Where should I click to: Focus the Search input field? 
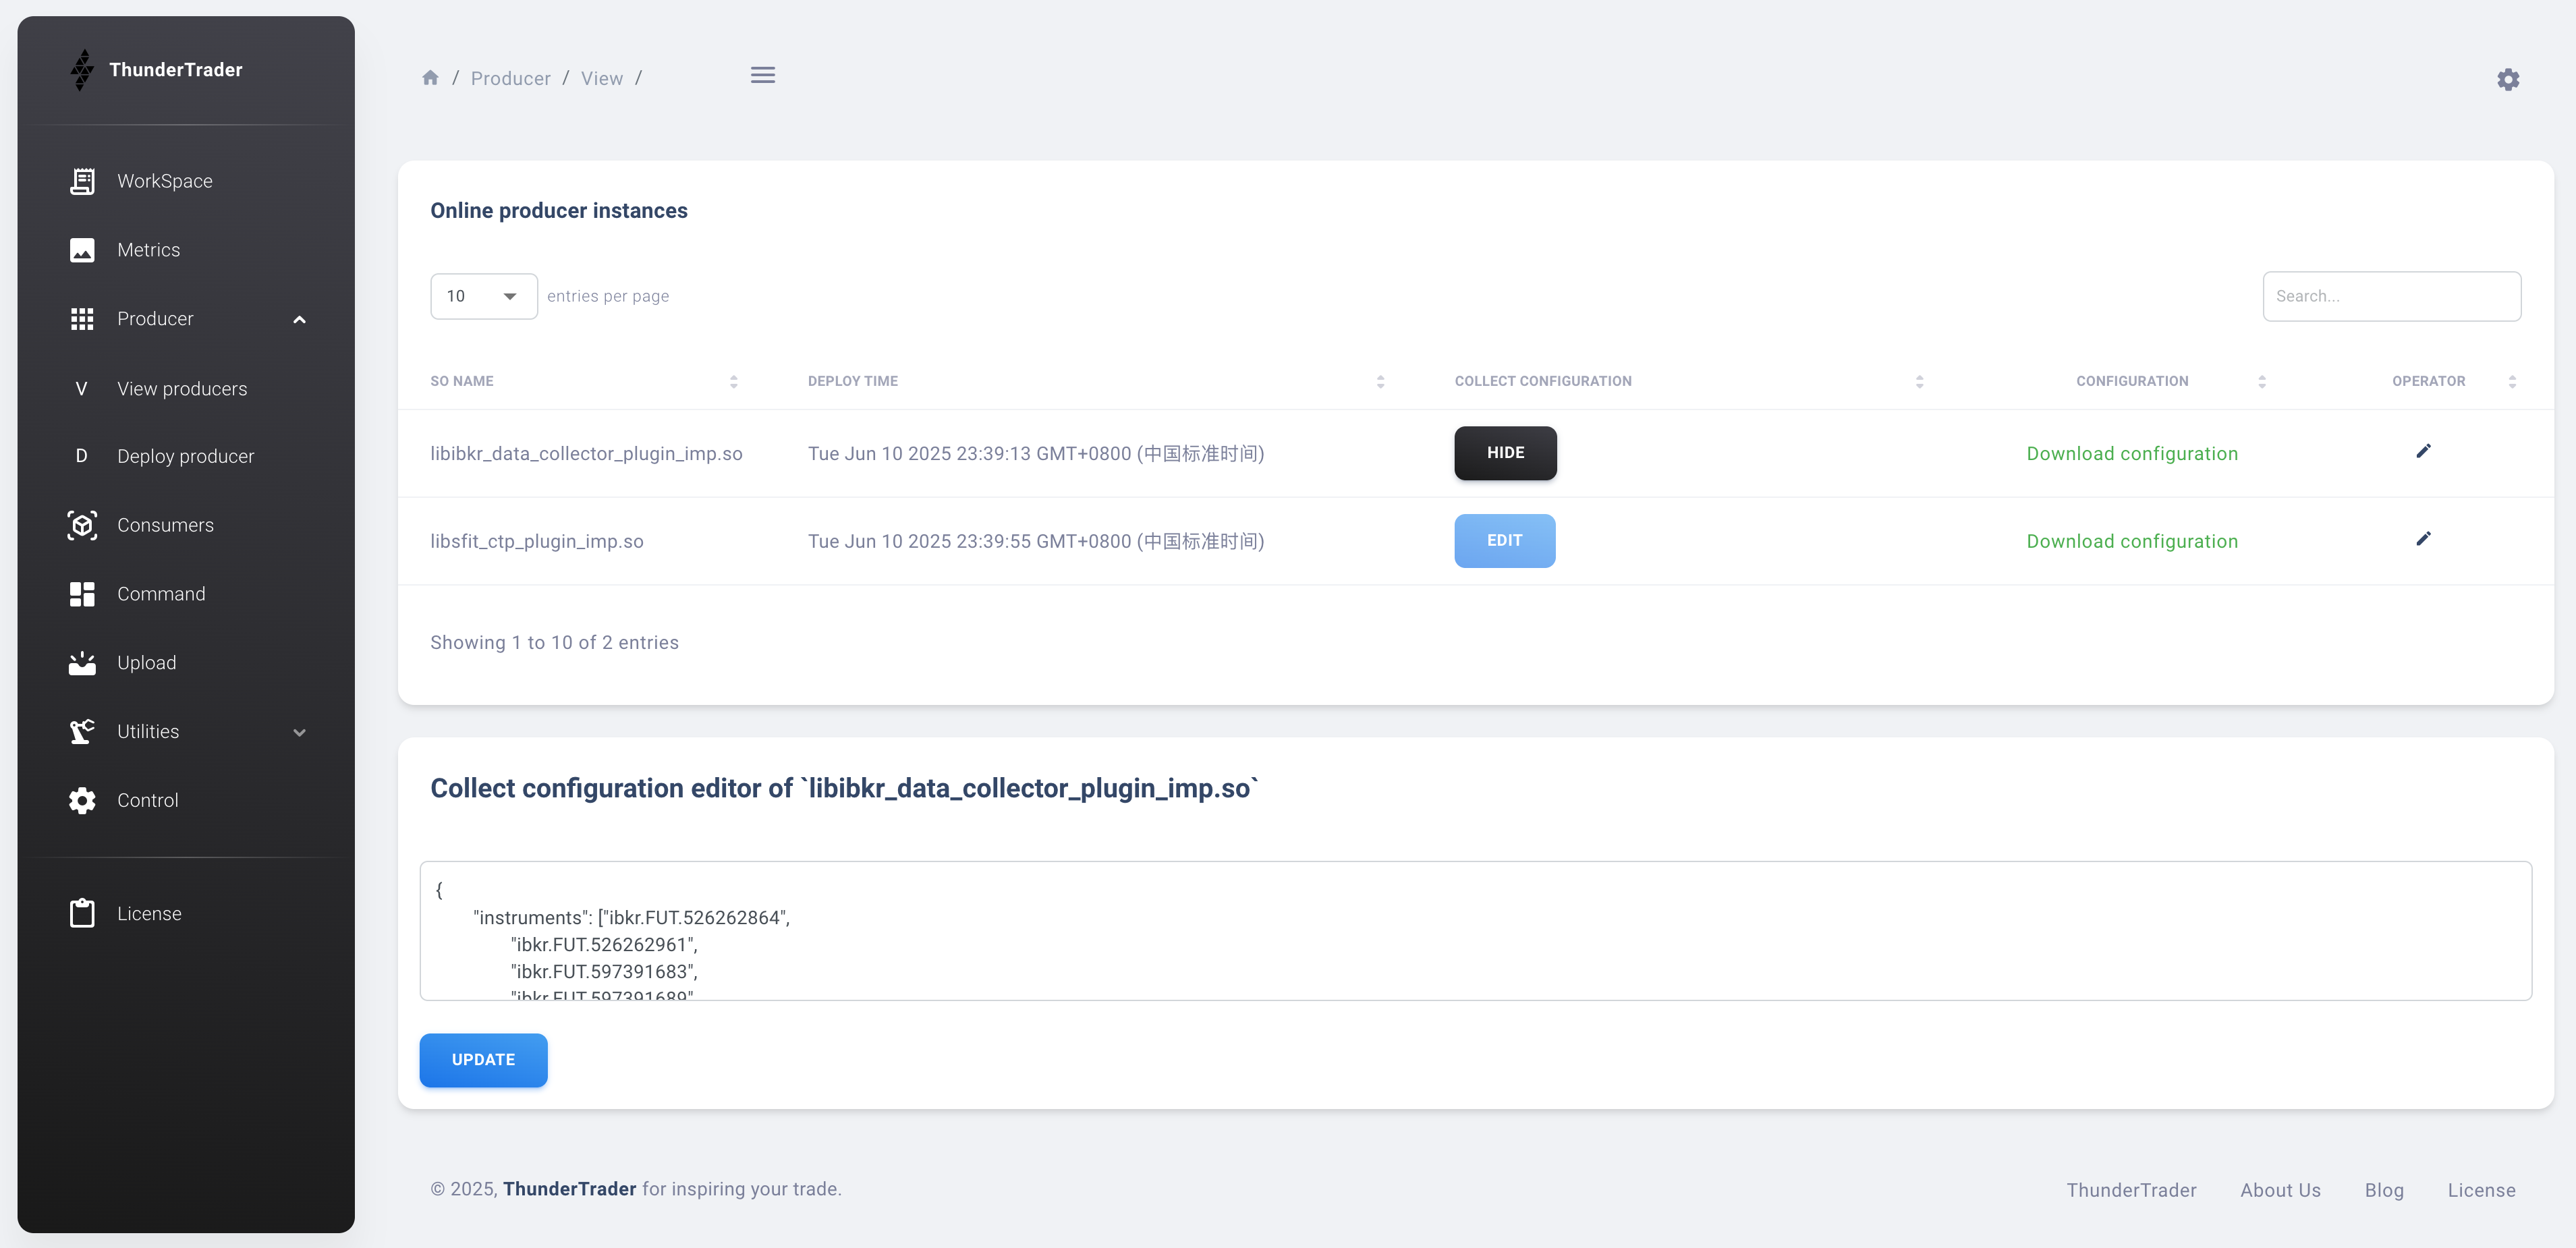(x=2391, y=296)
